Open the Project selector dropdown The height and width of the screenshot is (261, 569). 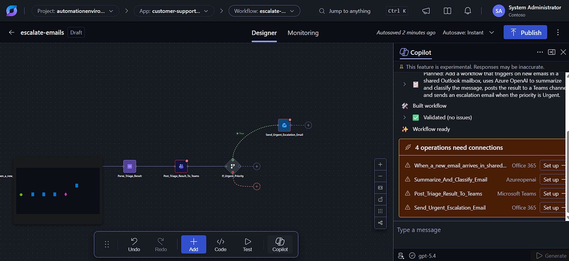point(75,11)
